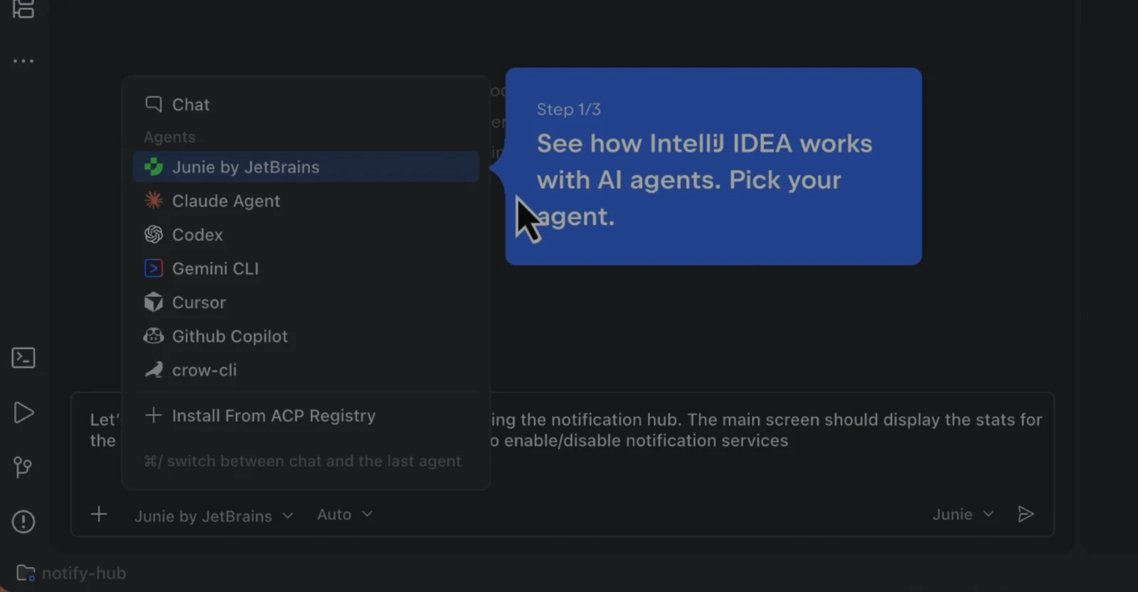Click the send message arrow icon
The height and width of the screenshot is (592, 1138).
pyautogui.click(x=1026, y=514)
